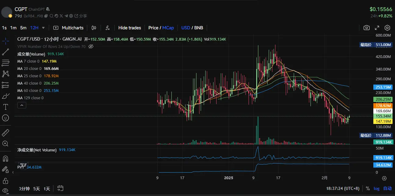Select the trend line drawing tool
This screenshot has height=196, width=395.
pos(5,52)
